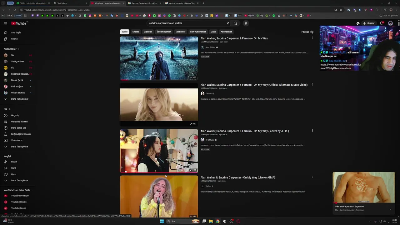Open Walker X channel link
Viewport: 400px width, 225px height.
pos(209,186)
